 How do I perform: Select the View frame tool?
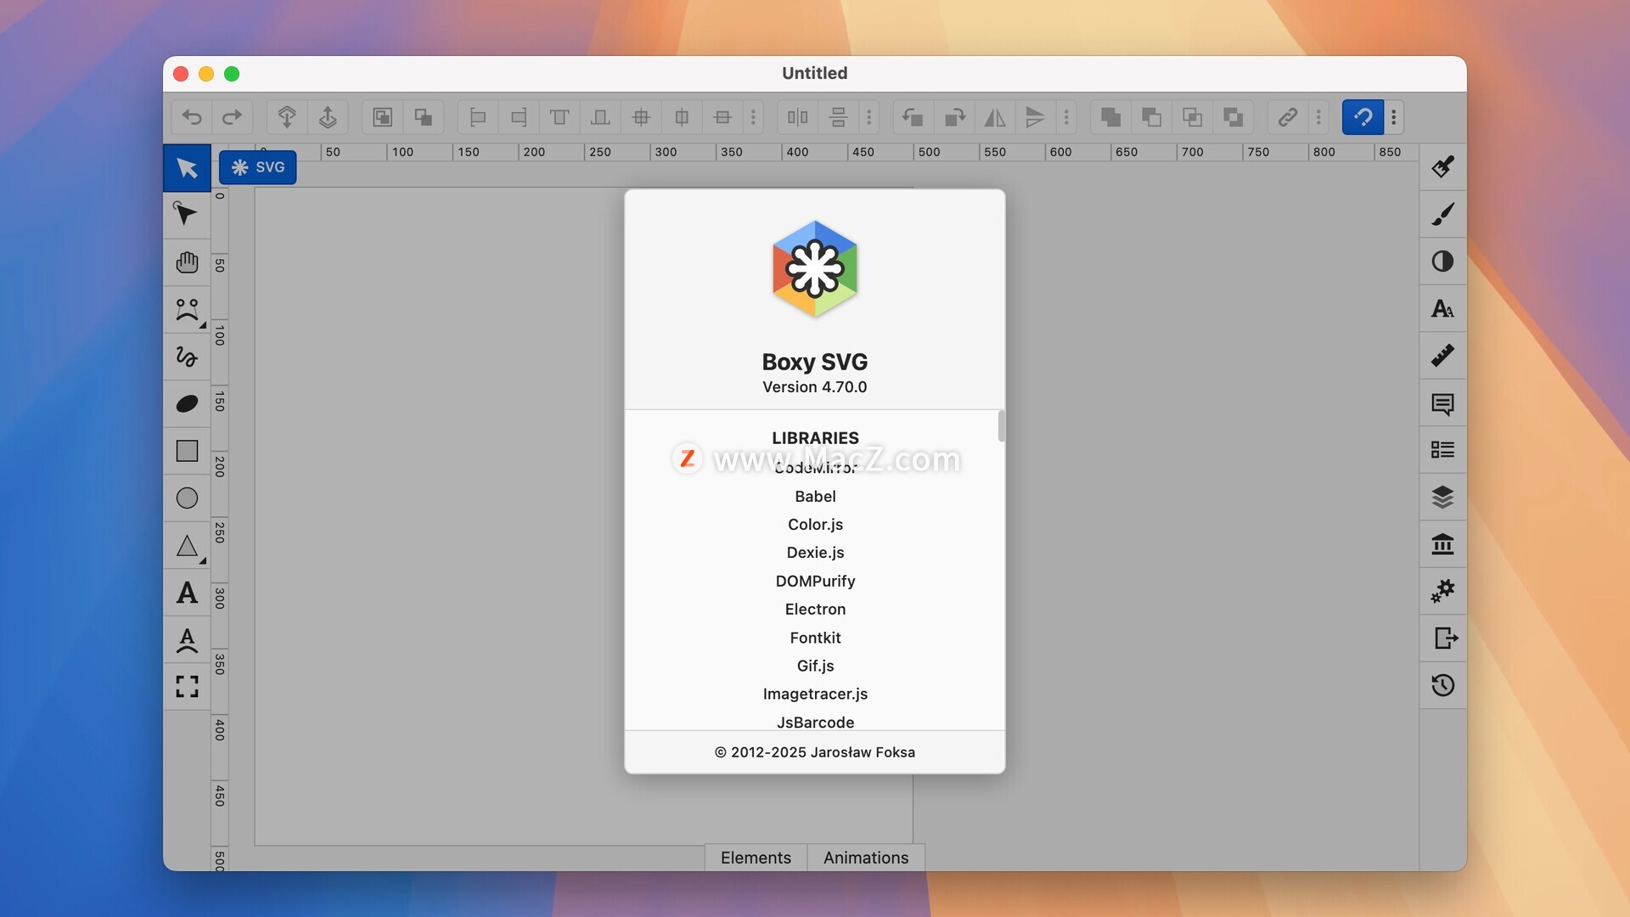coord(187,686)
